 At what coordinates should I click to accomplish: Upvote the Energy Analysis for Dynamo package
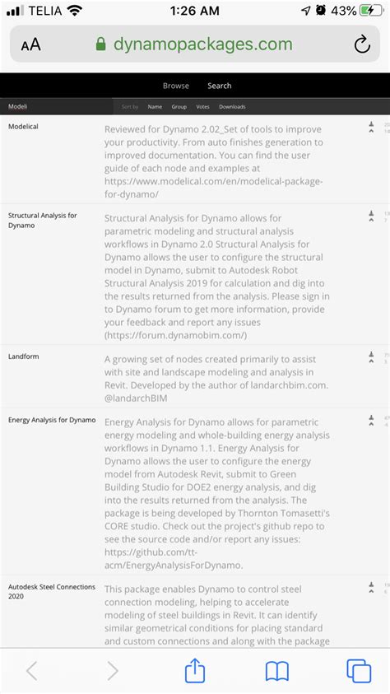pyautogui.click(x=371, y=425)
